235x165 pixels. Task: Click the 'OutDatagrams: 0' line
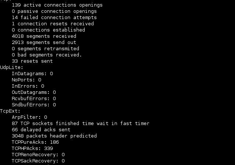pyautogui.click(x=34, y=92)
